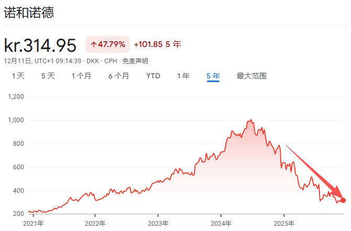This screenshot has width=351, height=231.
Task: Show the 1个月 chart range
Action: pyautogui.click(x=81, y=76)
